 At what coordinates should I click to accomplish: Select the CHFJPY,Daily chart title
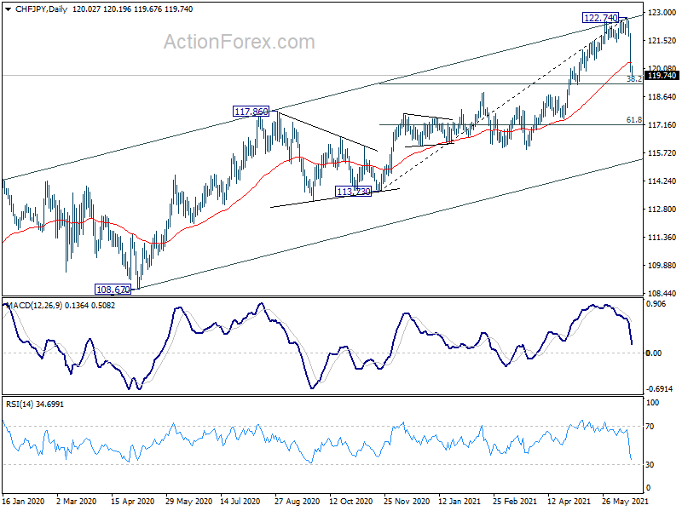tap(41, 9)
